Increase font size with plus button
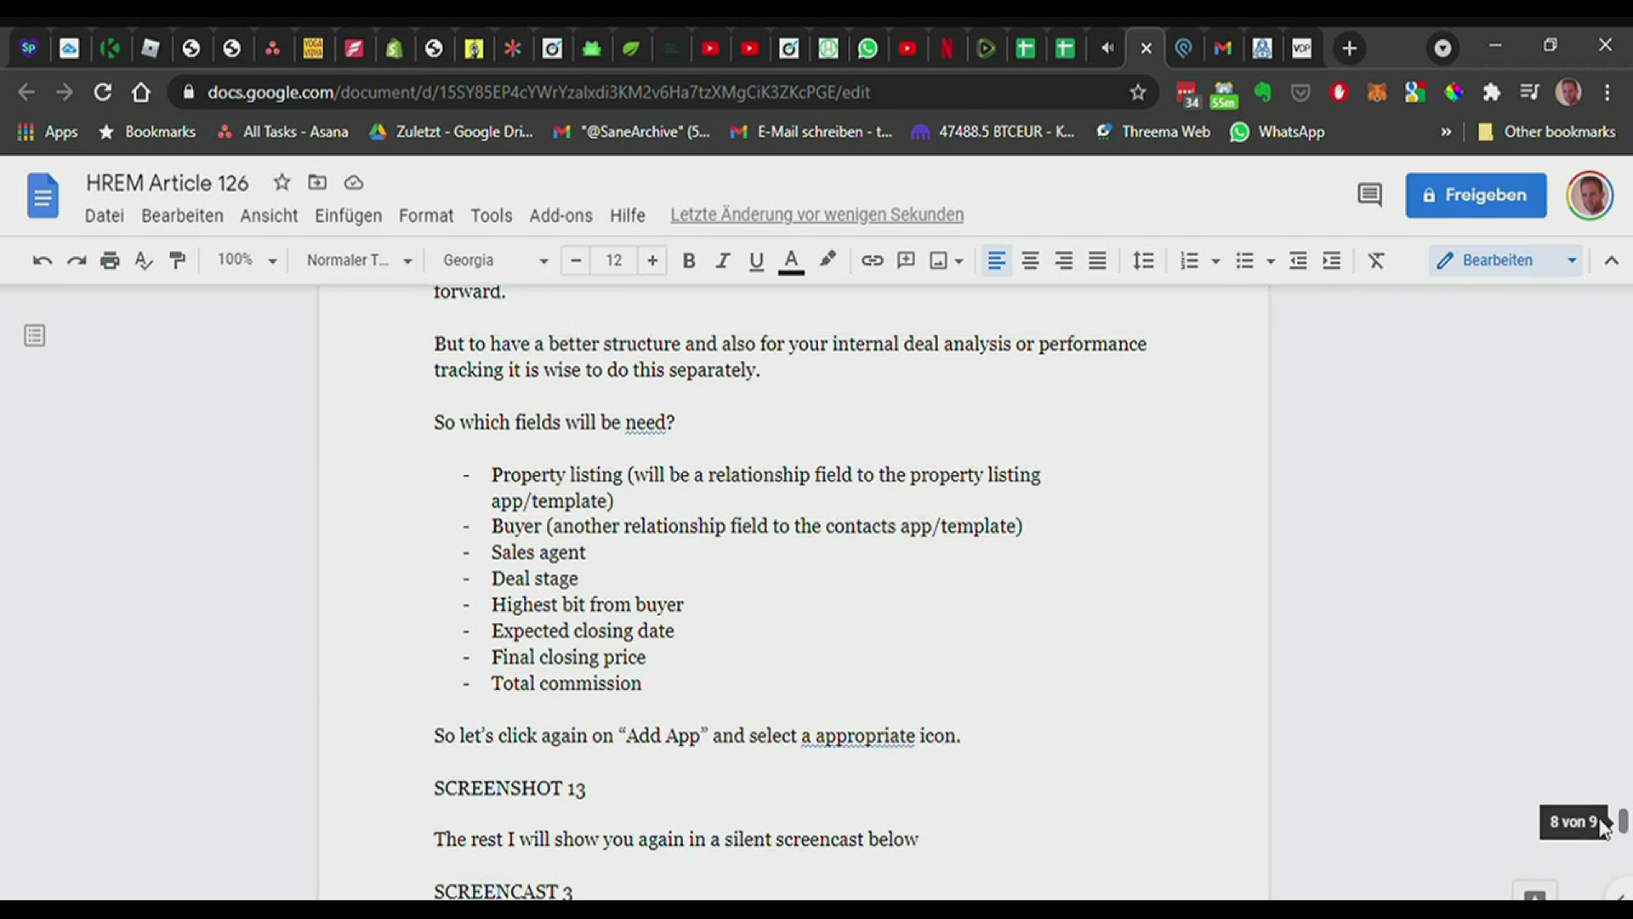This screenshot has height=919, width=1633. tap(652, 260)
